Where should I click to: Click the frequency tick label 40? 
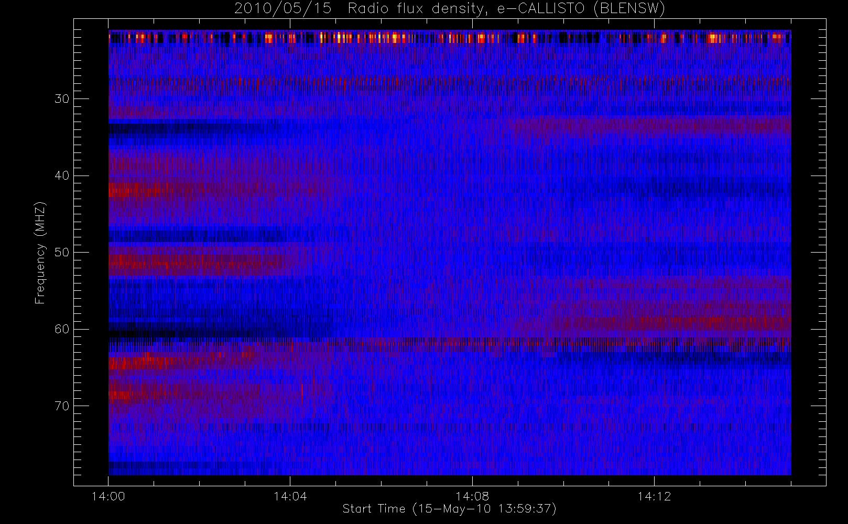coord(62,176)
